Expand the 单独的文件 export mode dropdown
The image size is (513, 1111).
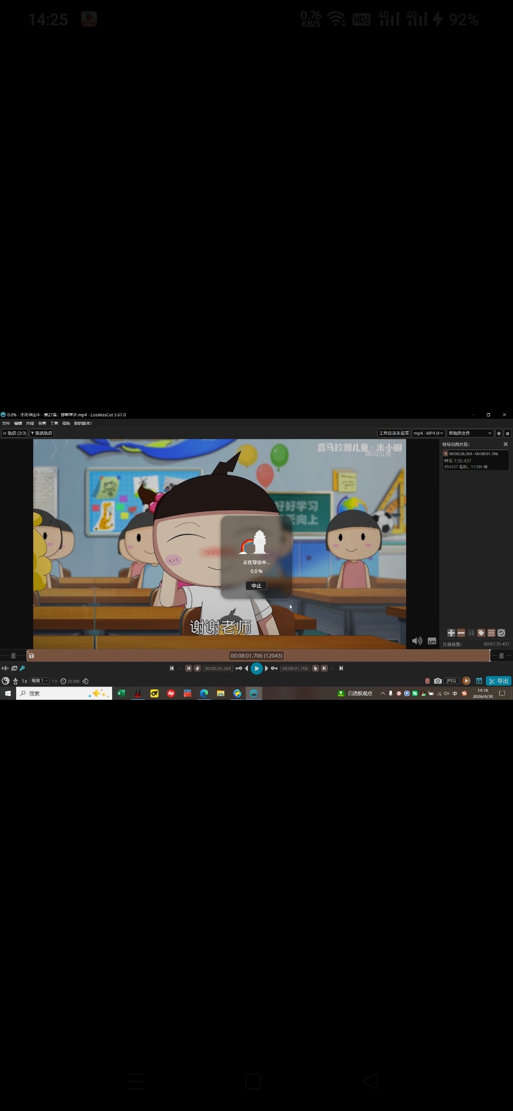pyautogui.click(x=470, y=433)
